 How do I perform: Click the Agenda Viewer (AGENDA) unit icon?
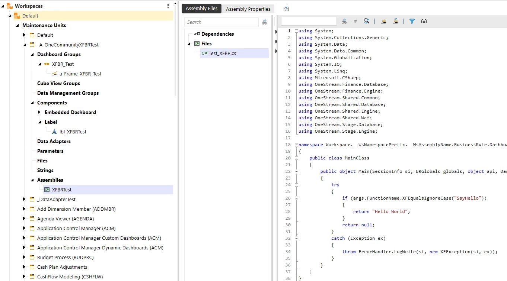coord(32,219)
